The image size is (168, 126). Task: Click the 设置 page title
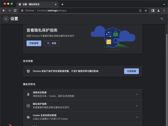pyautogui.click(x=14, y=19)
